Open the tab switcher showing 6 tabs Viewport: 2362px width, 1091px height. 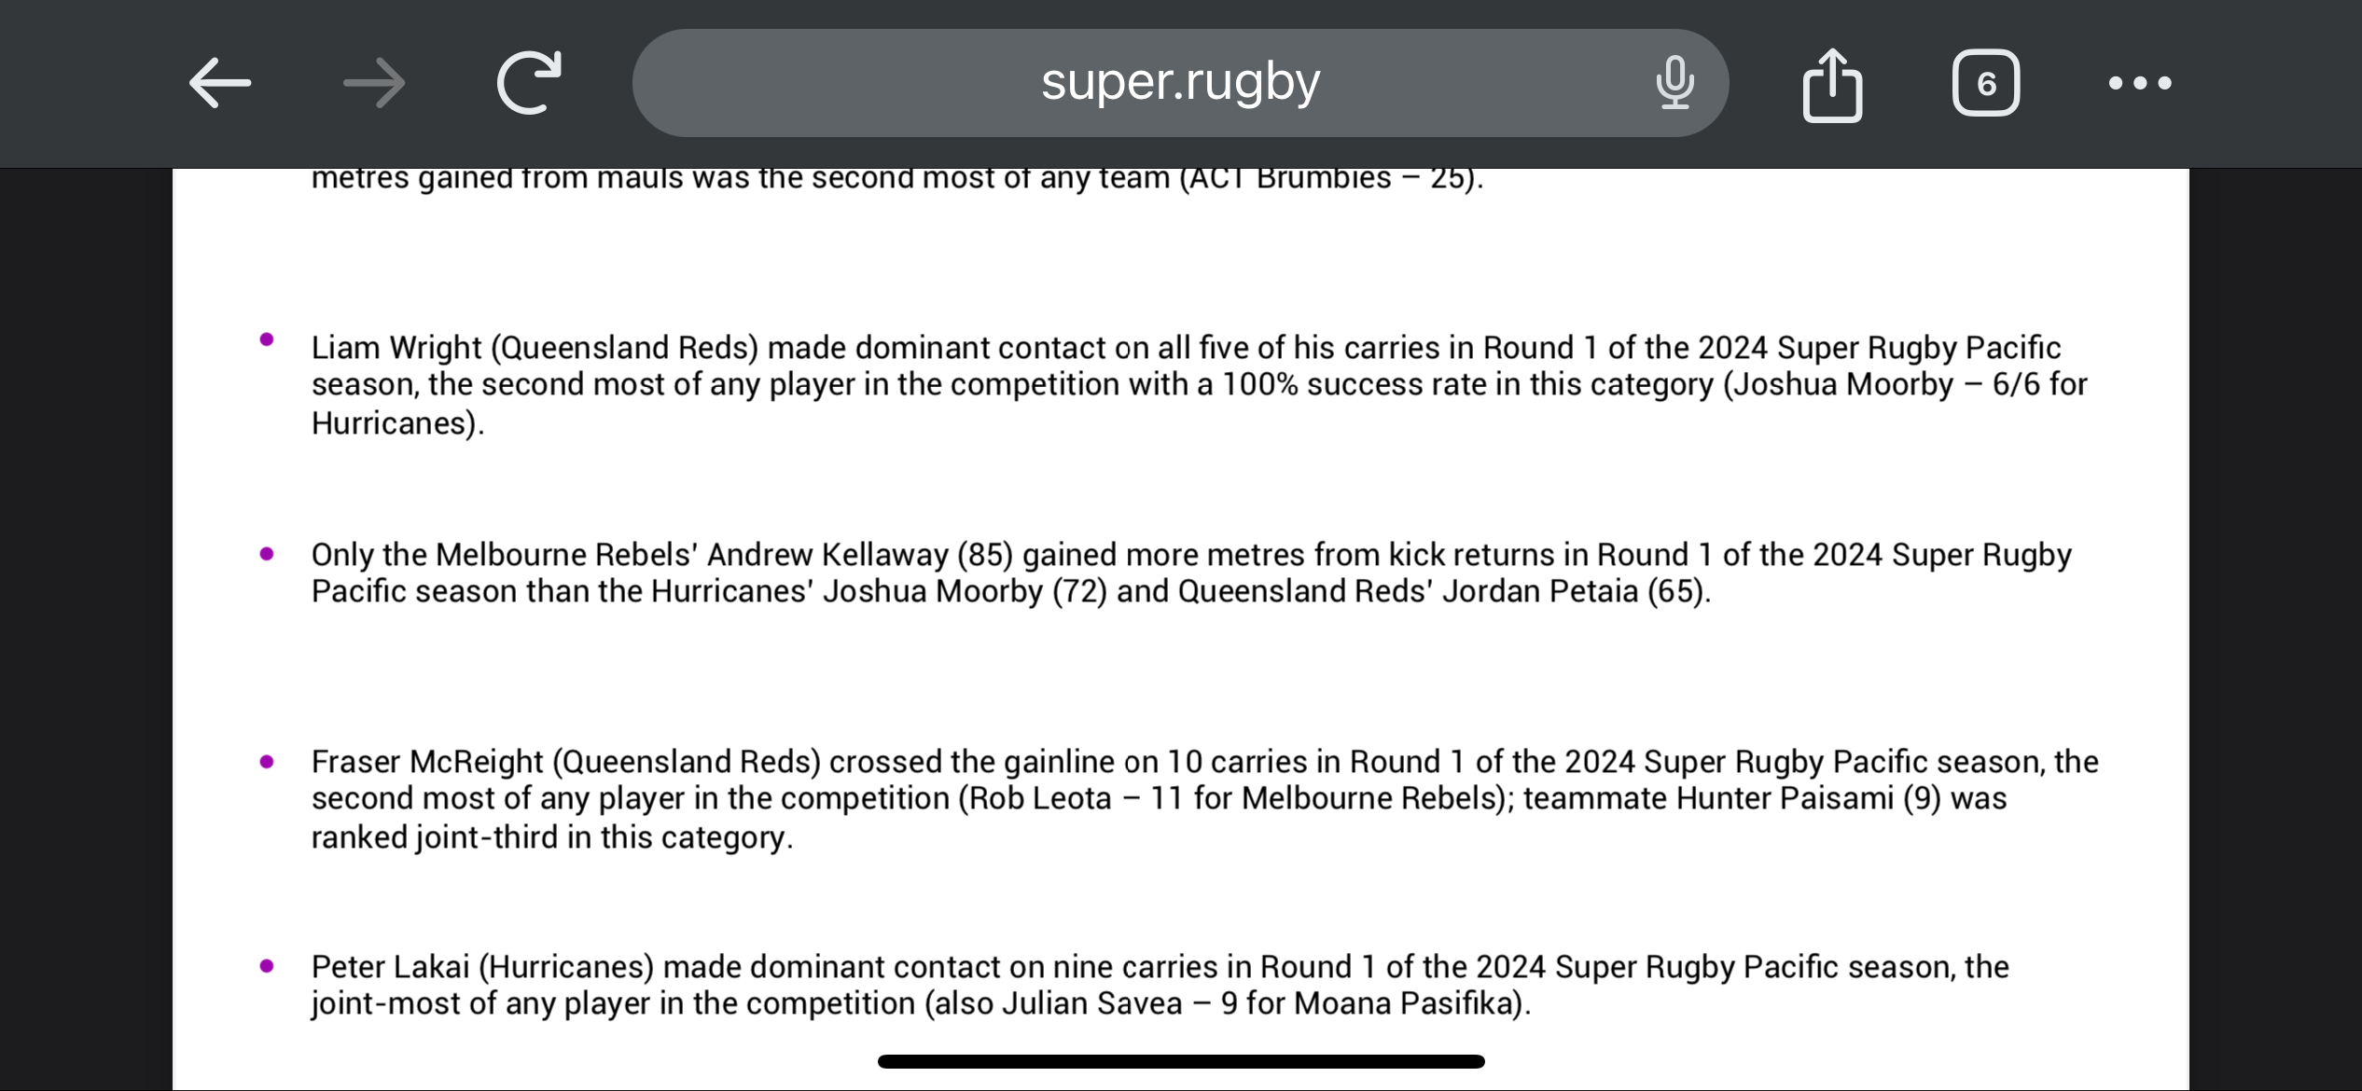tap(1986, 83)
